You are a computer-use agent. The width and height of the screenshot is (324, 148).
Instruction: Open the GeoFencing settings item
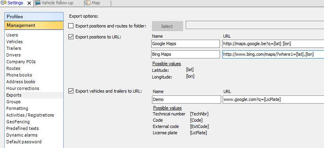click(x=18, y=122)
